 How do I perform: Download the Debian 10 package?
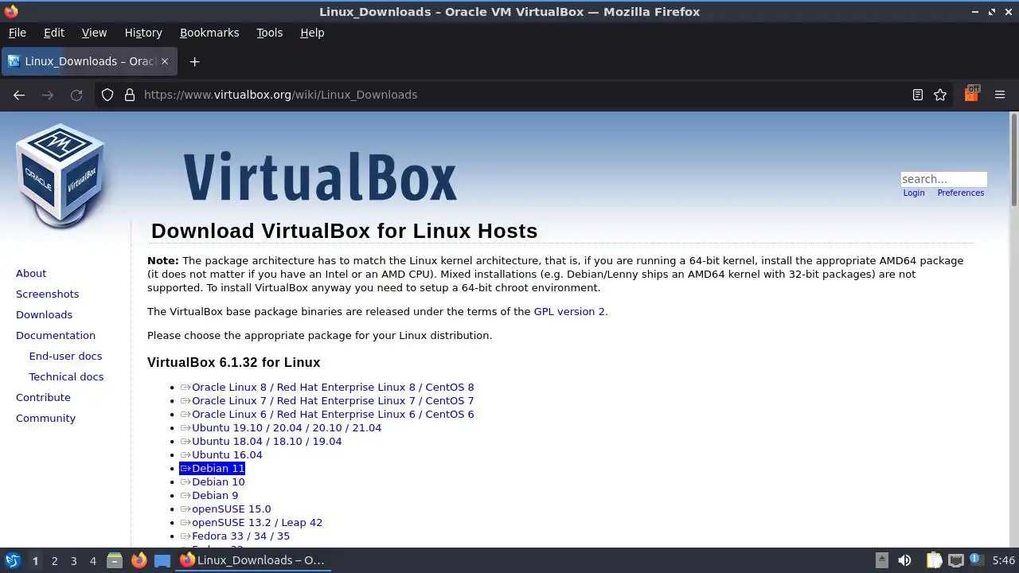213,481
